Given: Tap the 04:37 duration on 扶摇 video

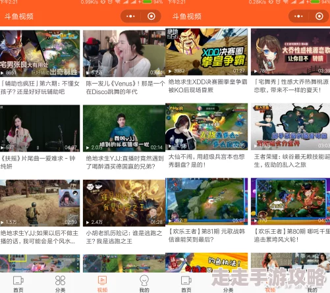Looking at the screenshot, I should (x=71, y=147).
